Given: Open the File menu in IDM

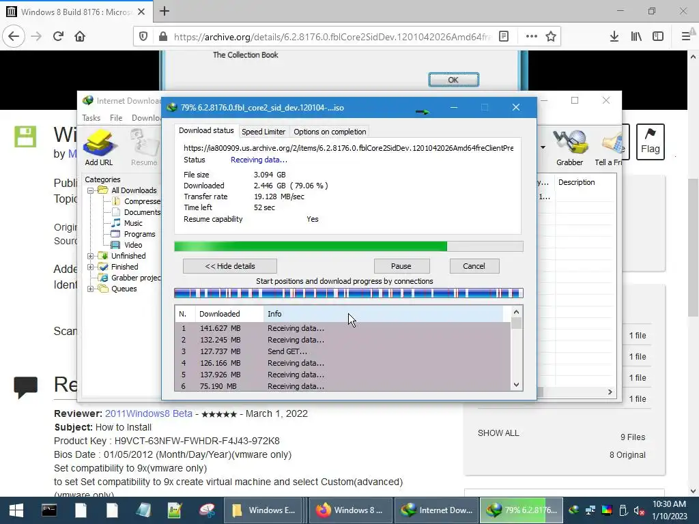Looking at the screenshot, I should (x=116, y=117).
